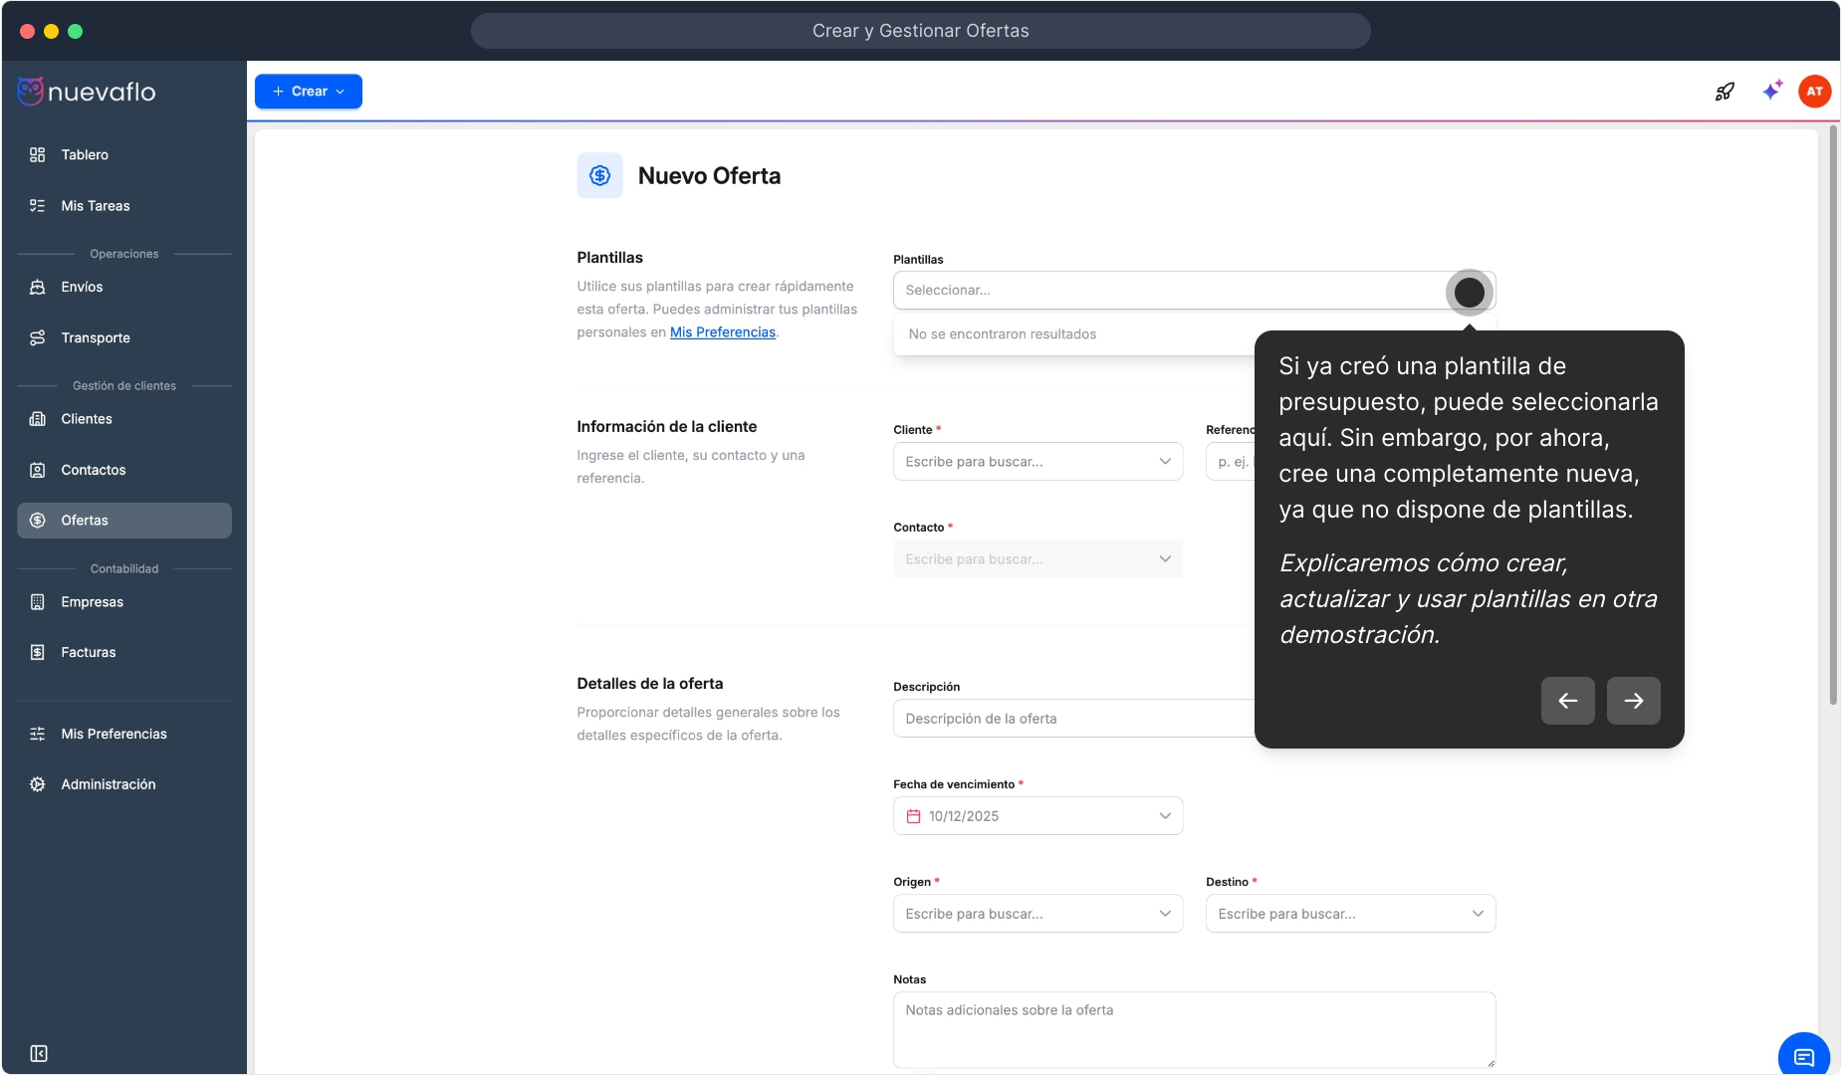Open the AT user avatar menu
Viewport: 1842px width, 1075px height.
click(1814, 92)
